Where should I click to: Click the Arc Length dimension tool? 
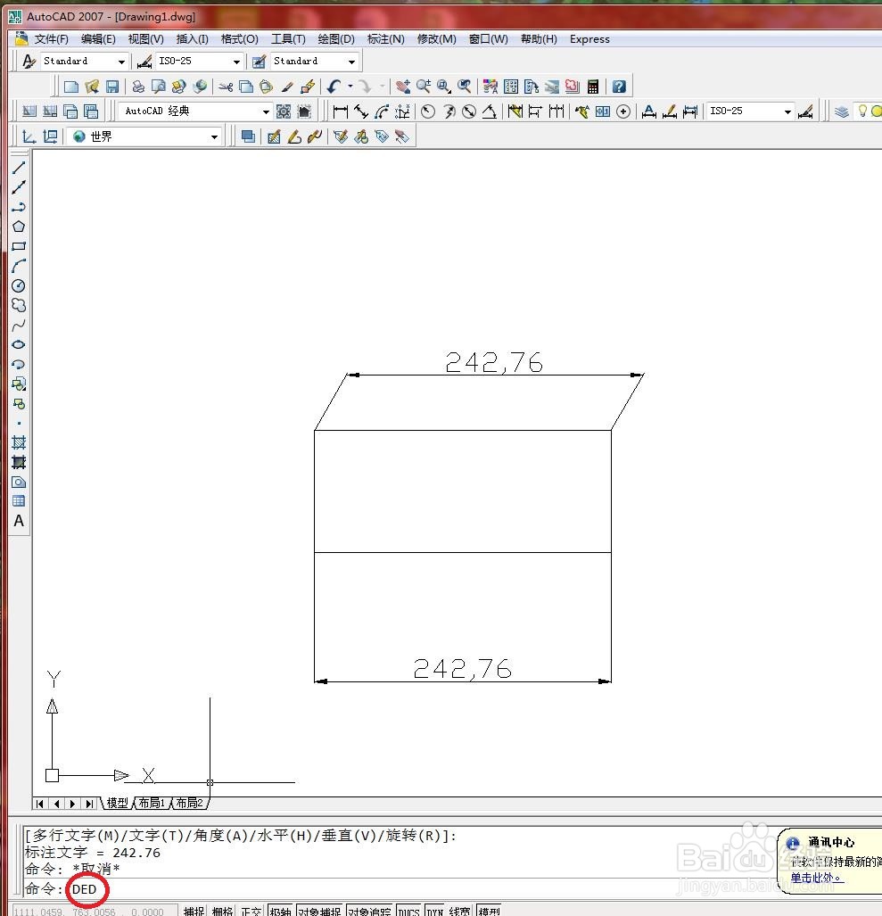pyautogui.click(x=382, y=111)
